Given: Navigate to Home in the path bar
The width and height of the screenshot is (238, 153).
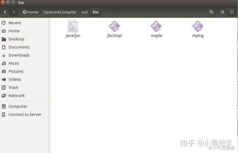Looking at the screenshot, I should (x=30, y=12).
